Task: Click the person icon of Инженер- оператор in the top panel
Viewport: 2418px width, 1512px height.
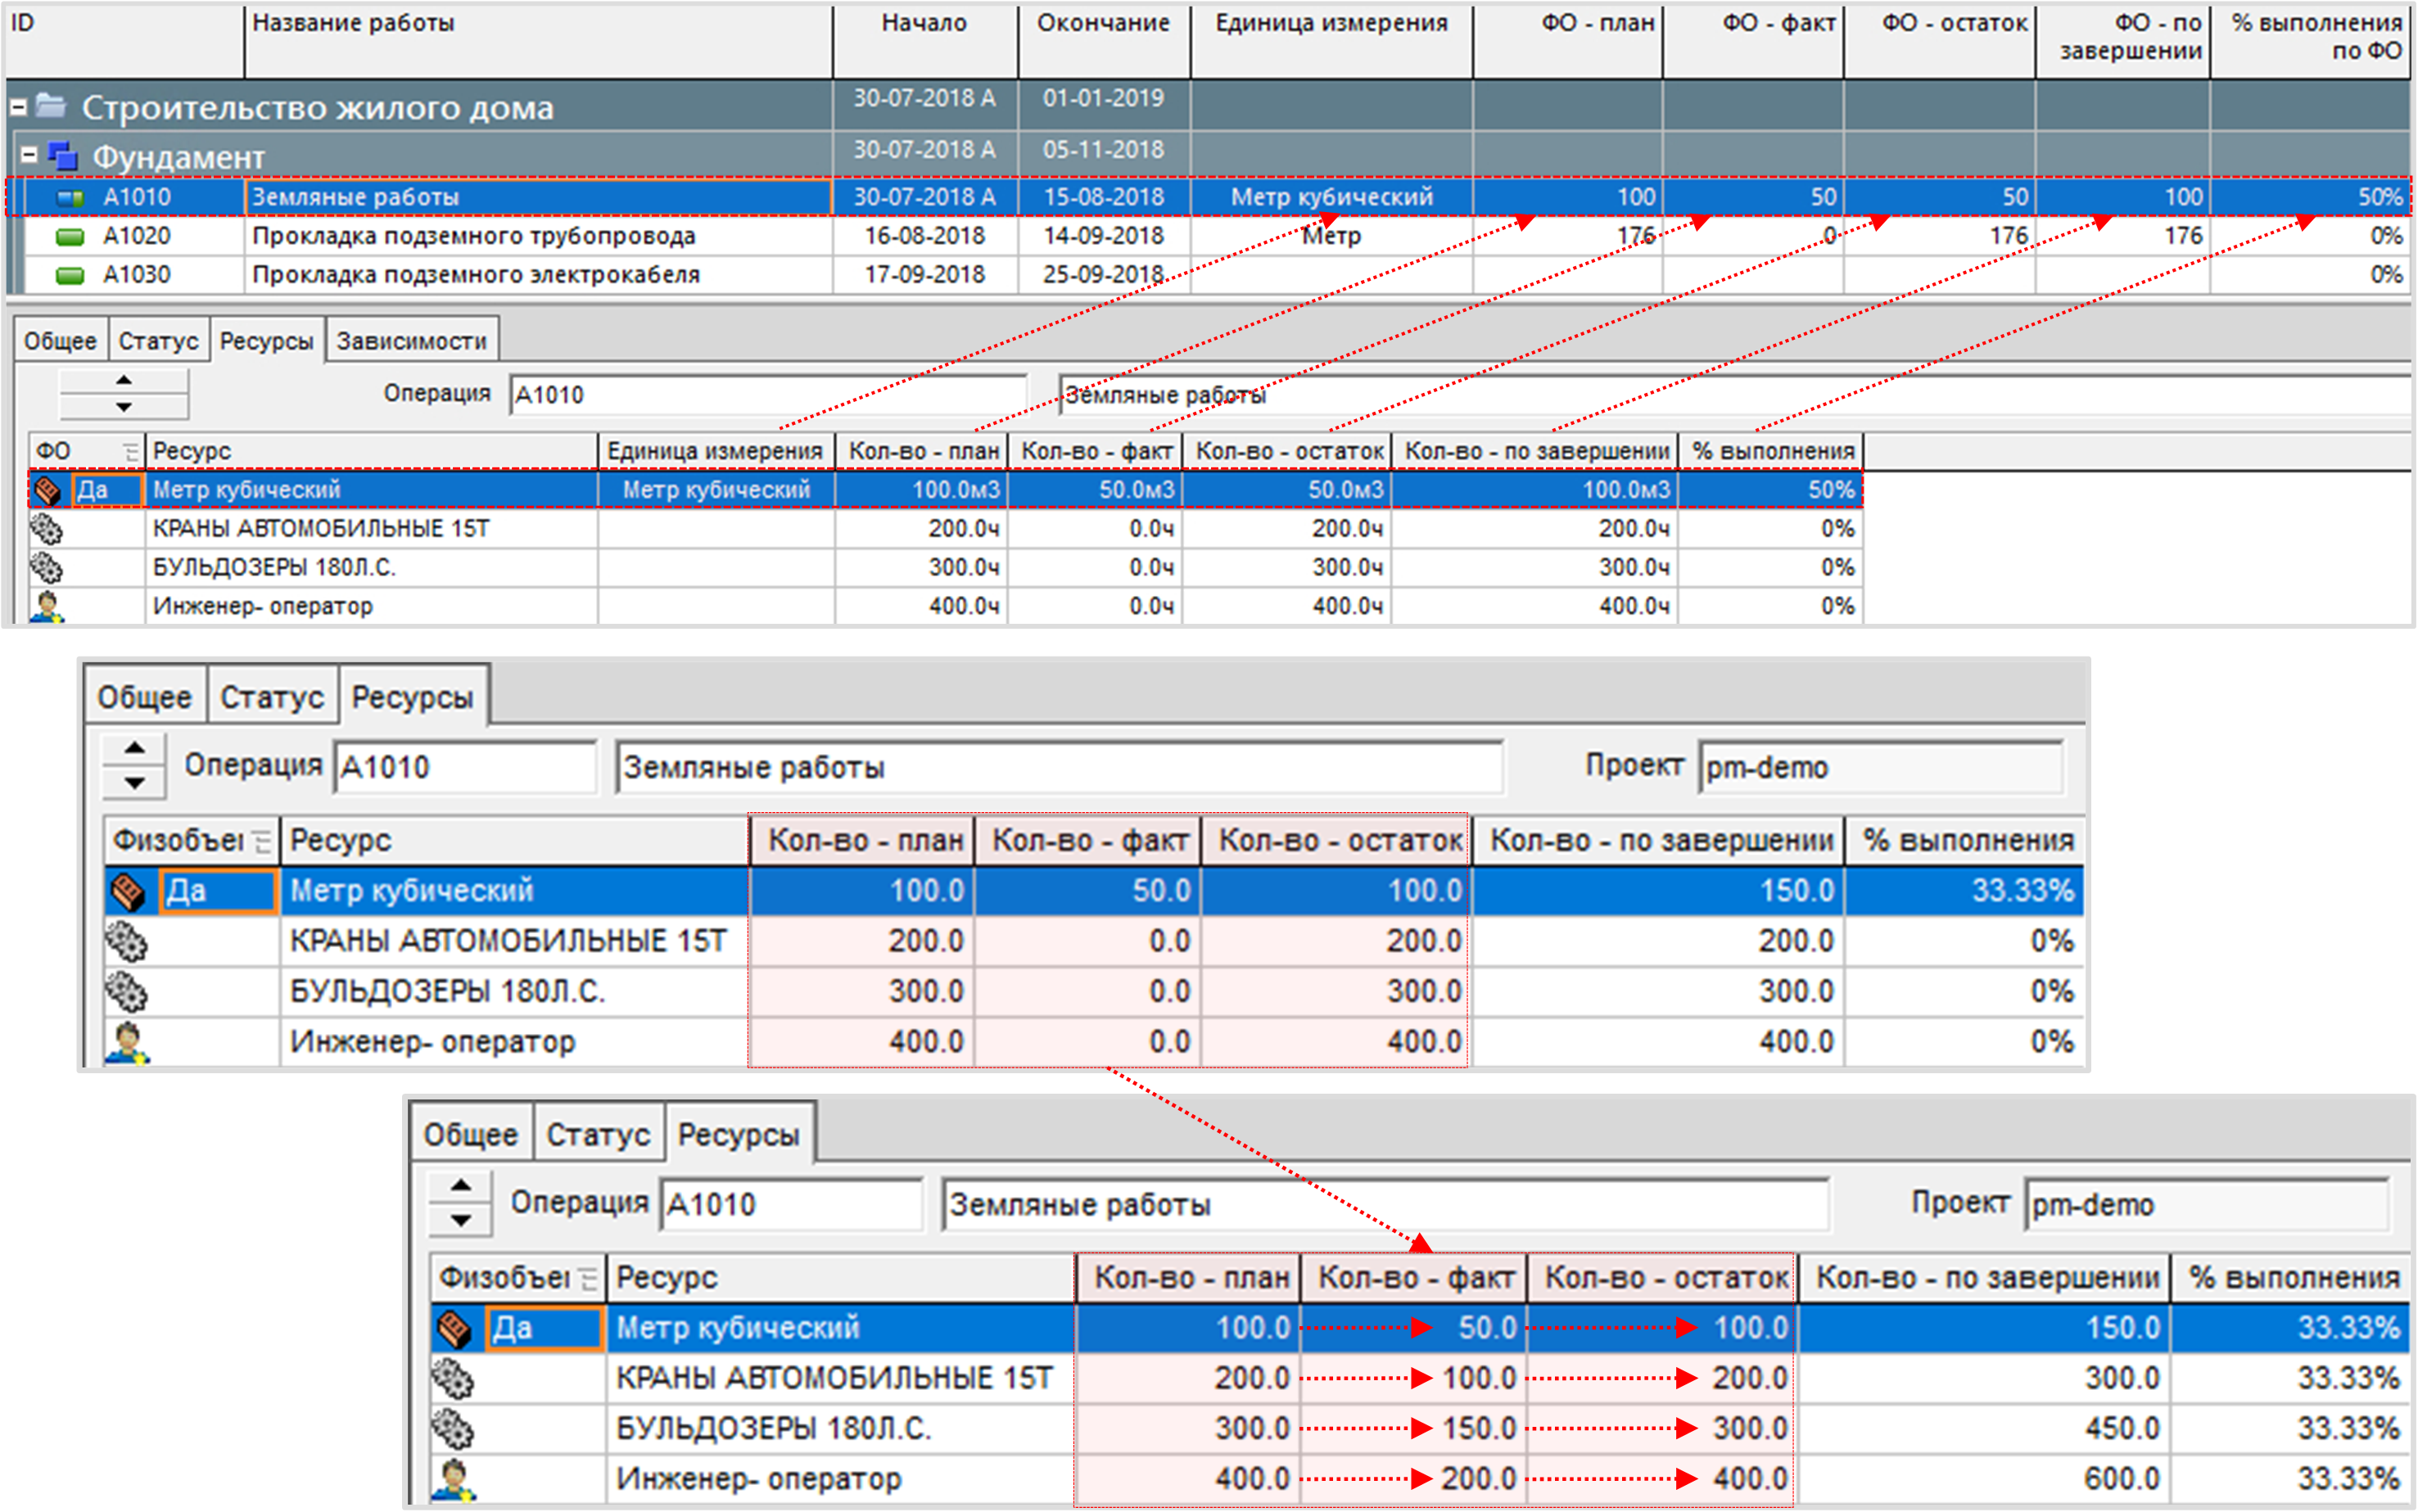Action: [x=46, y=606]
